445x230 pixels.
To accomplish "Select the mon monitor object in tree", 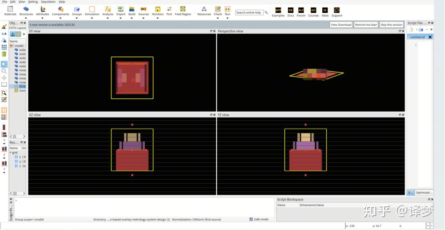I will (20, 91).
